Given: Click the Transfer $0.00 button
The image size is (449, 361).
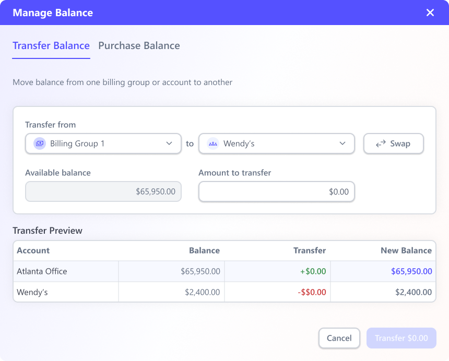Looking at the screenshot, I should [x=401, y=338].
